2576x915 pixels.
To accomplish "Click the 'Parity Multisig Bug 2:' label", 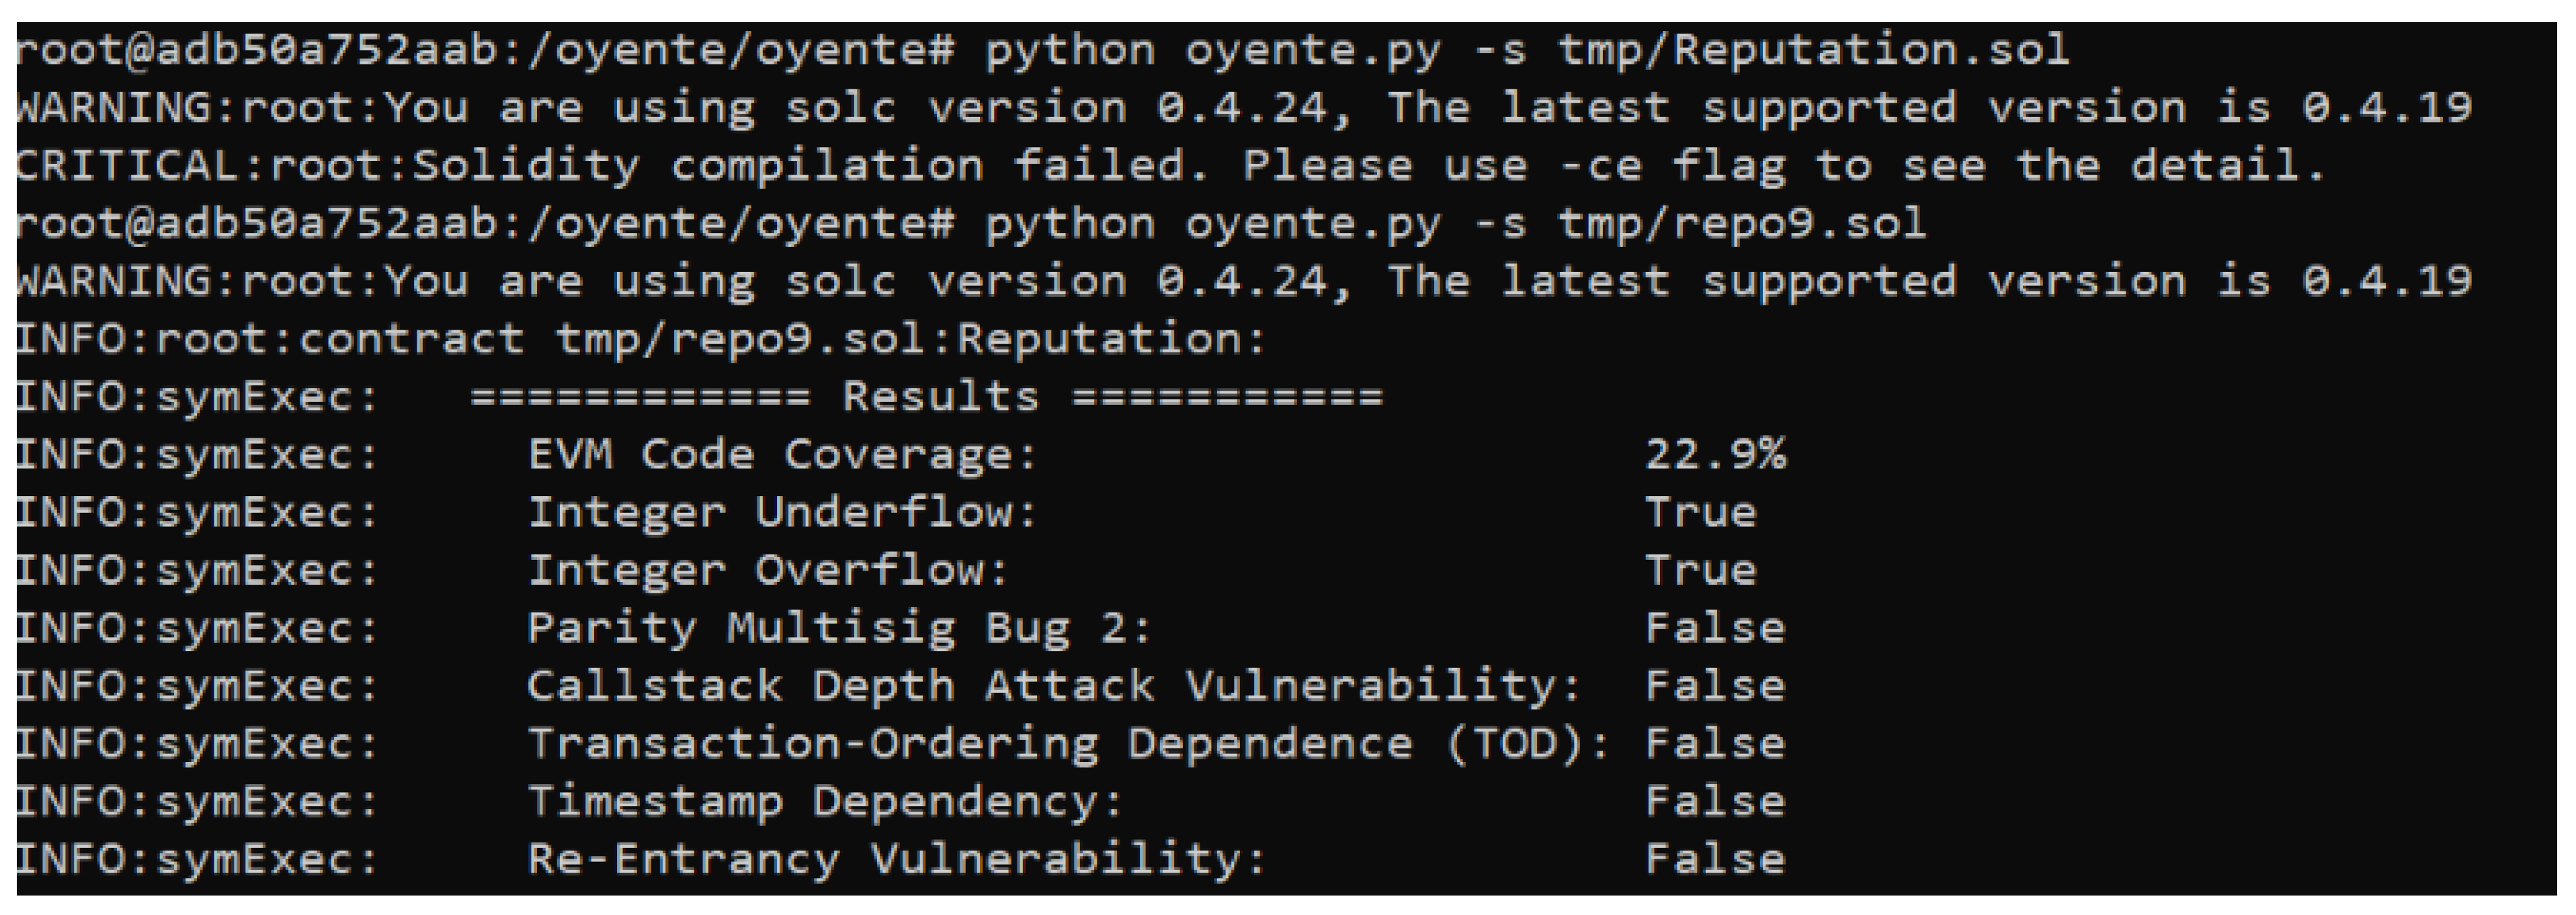I will [x=838, y=629].
